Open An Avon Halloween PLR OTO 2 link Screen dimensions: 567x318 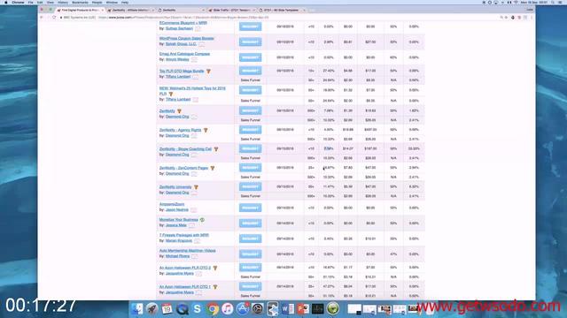pyautogui.click(x=185, y=268)
